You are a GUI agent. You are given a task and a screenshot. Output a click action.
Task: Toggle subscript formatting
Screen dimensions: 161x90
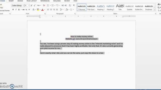(x=26, y=9)
